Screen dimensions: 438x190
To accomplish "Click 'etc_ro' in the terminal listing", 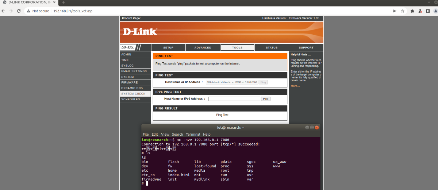I will 148,175.
